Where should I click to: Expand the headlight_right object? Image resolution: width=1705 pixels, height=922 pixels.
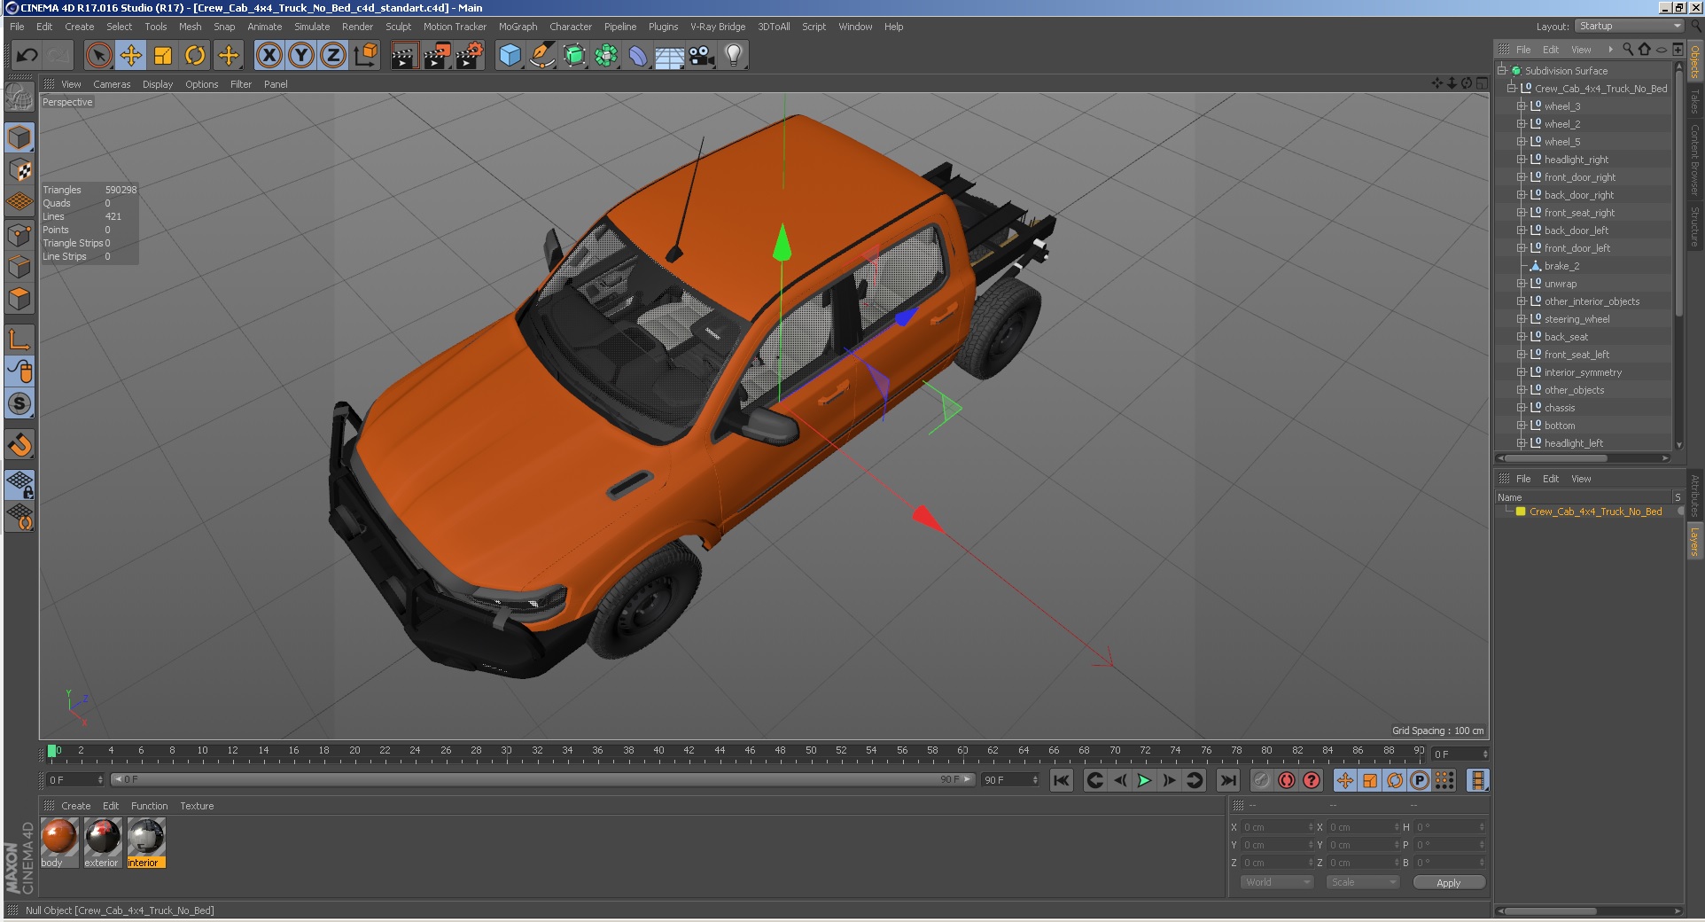point(1522,160)
